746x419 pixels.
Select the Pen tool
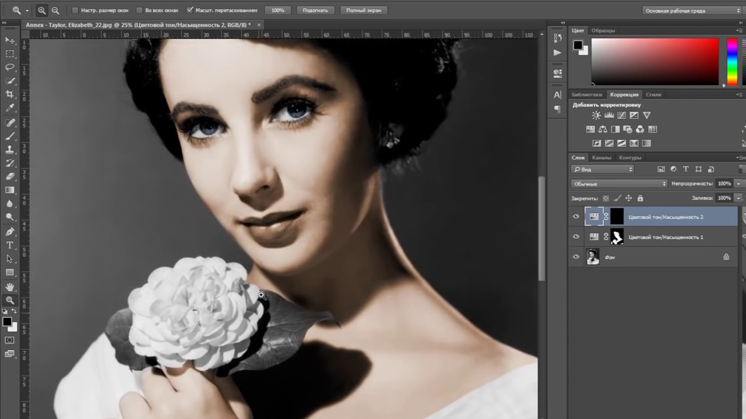click(x=10, y=232)
